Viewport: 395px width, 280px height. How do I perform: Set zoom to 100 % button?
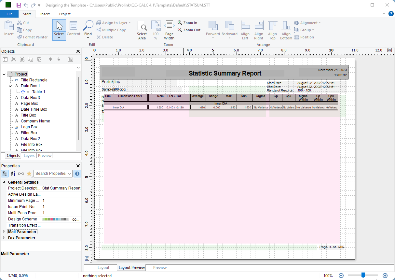[156, 30]
